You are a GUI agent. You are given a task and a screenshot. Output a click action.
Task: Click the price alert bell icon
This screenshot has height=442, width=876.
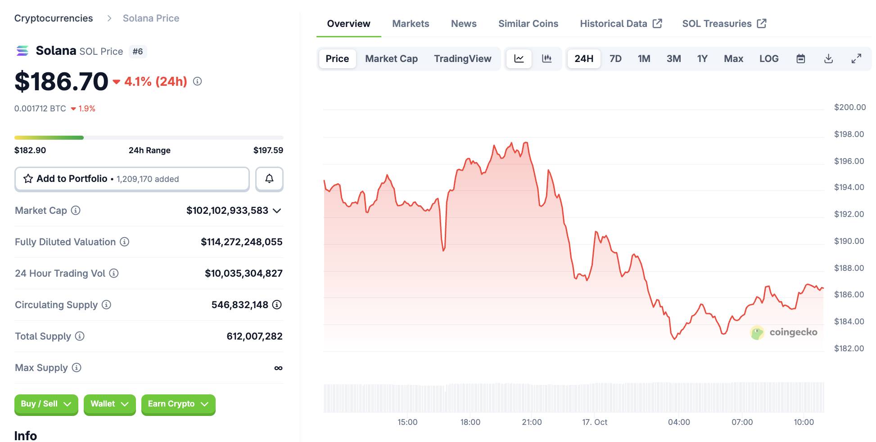(x=269, y=179)
